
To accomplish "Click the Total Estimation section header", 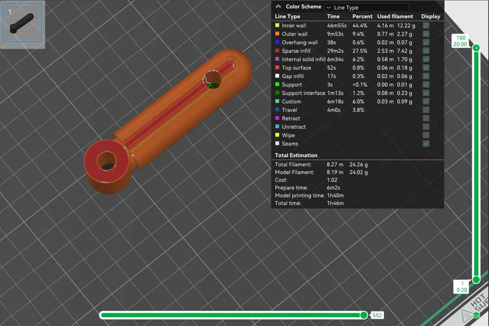I will (296, 155).
